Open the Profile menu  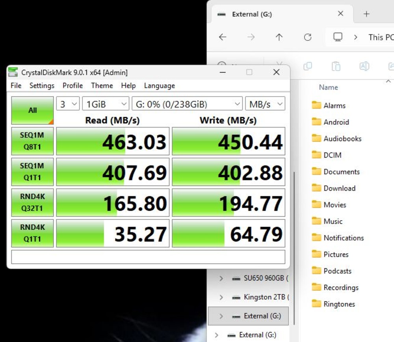click(x=72, y=85)
